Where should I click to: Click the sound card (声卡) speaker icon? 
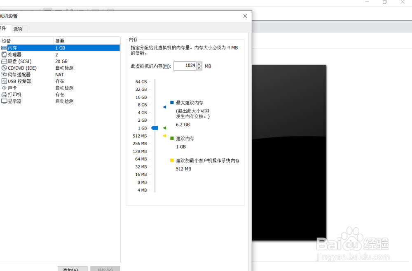(4, 88)
